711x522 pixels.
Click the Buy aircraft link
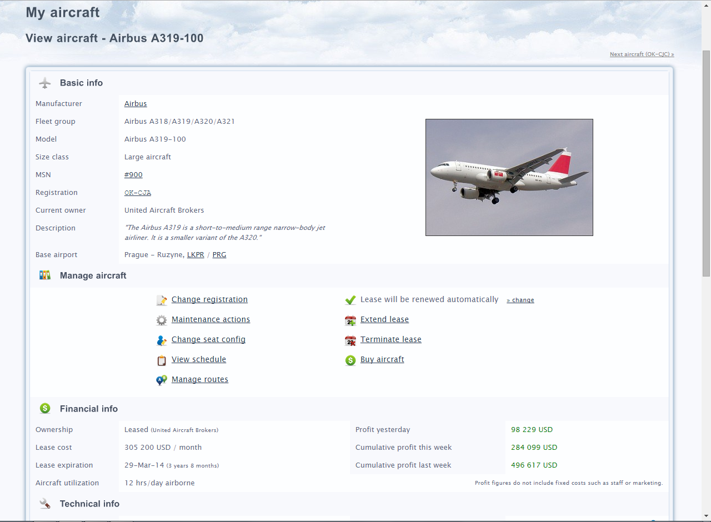382,359
